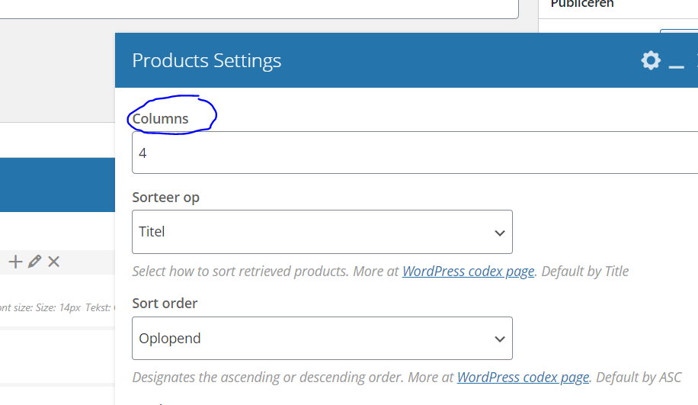
Task: Click the large text box above the panel
Action: [x=259, y=9]
